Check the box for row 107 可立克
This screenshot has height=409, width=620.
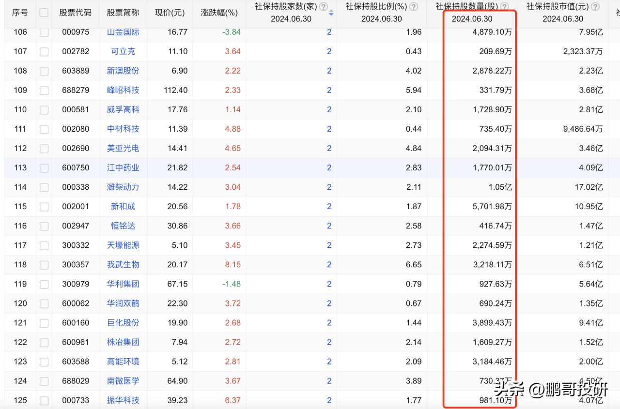pyautogui.click(x=44, y=51)
